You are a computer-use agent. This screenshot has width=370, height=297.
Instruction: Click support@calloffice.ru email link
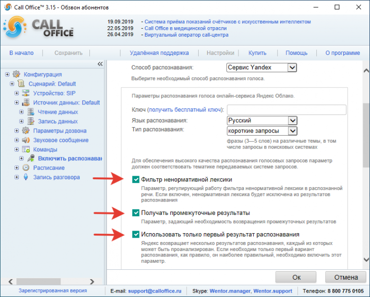tap(155, 291)
